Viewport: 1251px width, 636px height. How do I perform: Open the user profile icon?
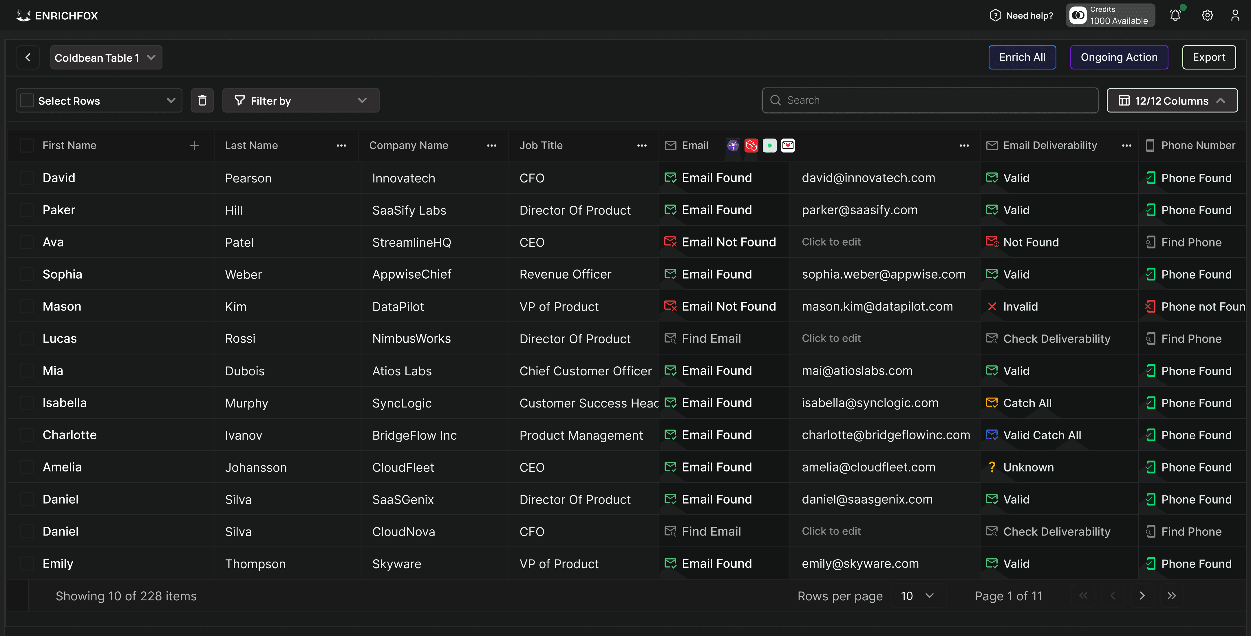pyautogui.click(x=1235, y=16)
